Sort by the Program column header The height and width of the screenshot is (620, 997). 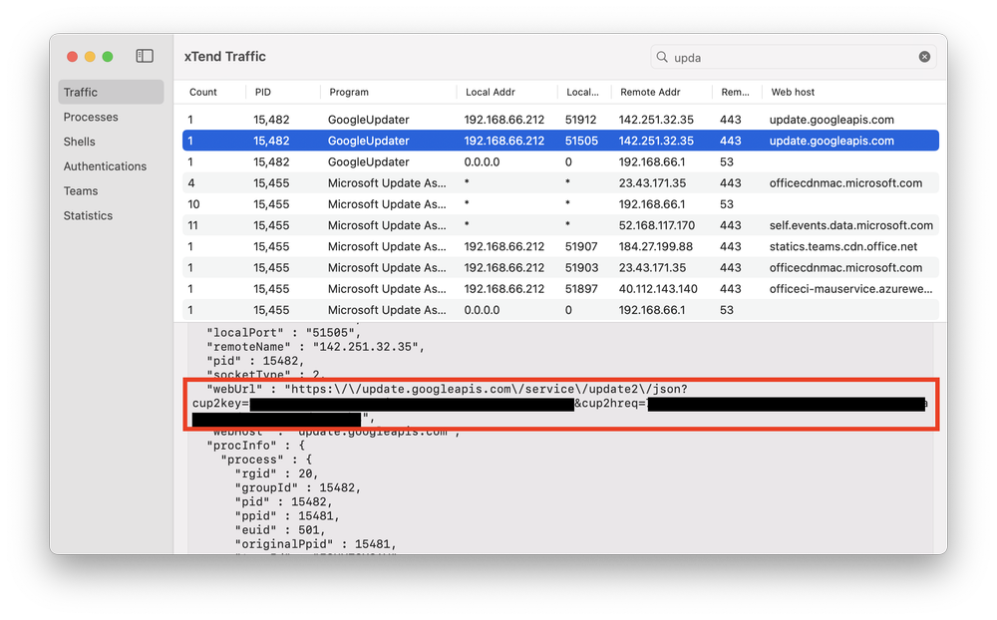(x=348, y=92)
